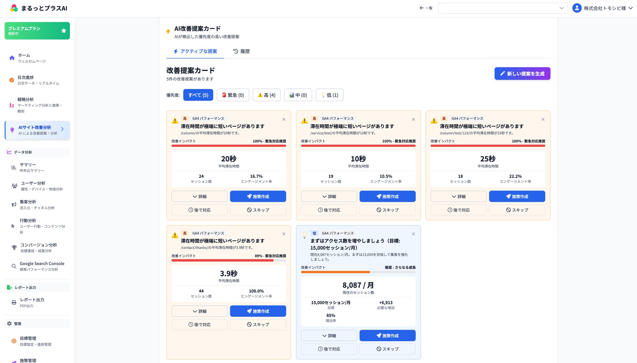This screenshot has height=363, width=637.
Task: Filter proposals by 高 (4) priority
Action: pyautogui.click(x=267, y=95)
